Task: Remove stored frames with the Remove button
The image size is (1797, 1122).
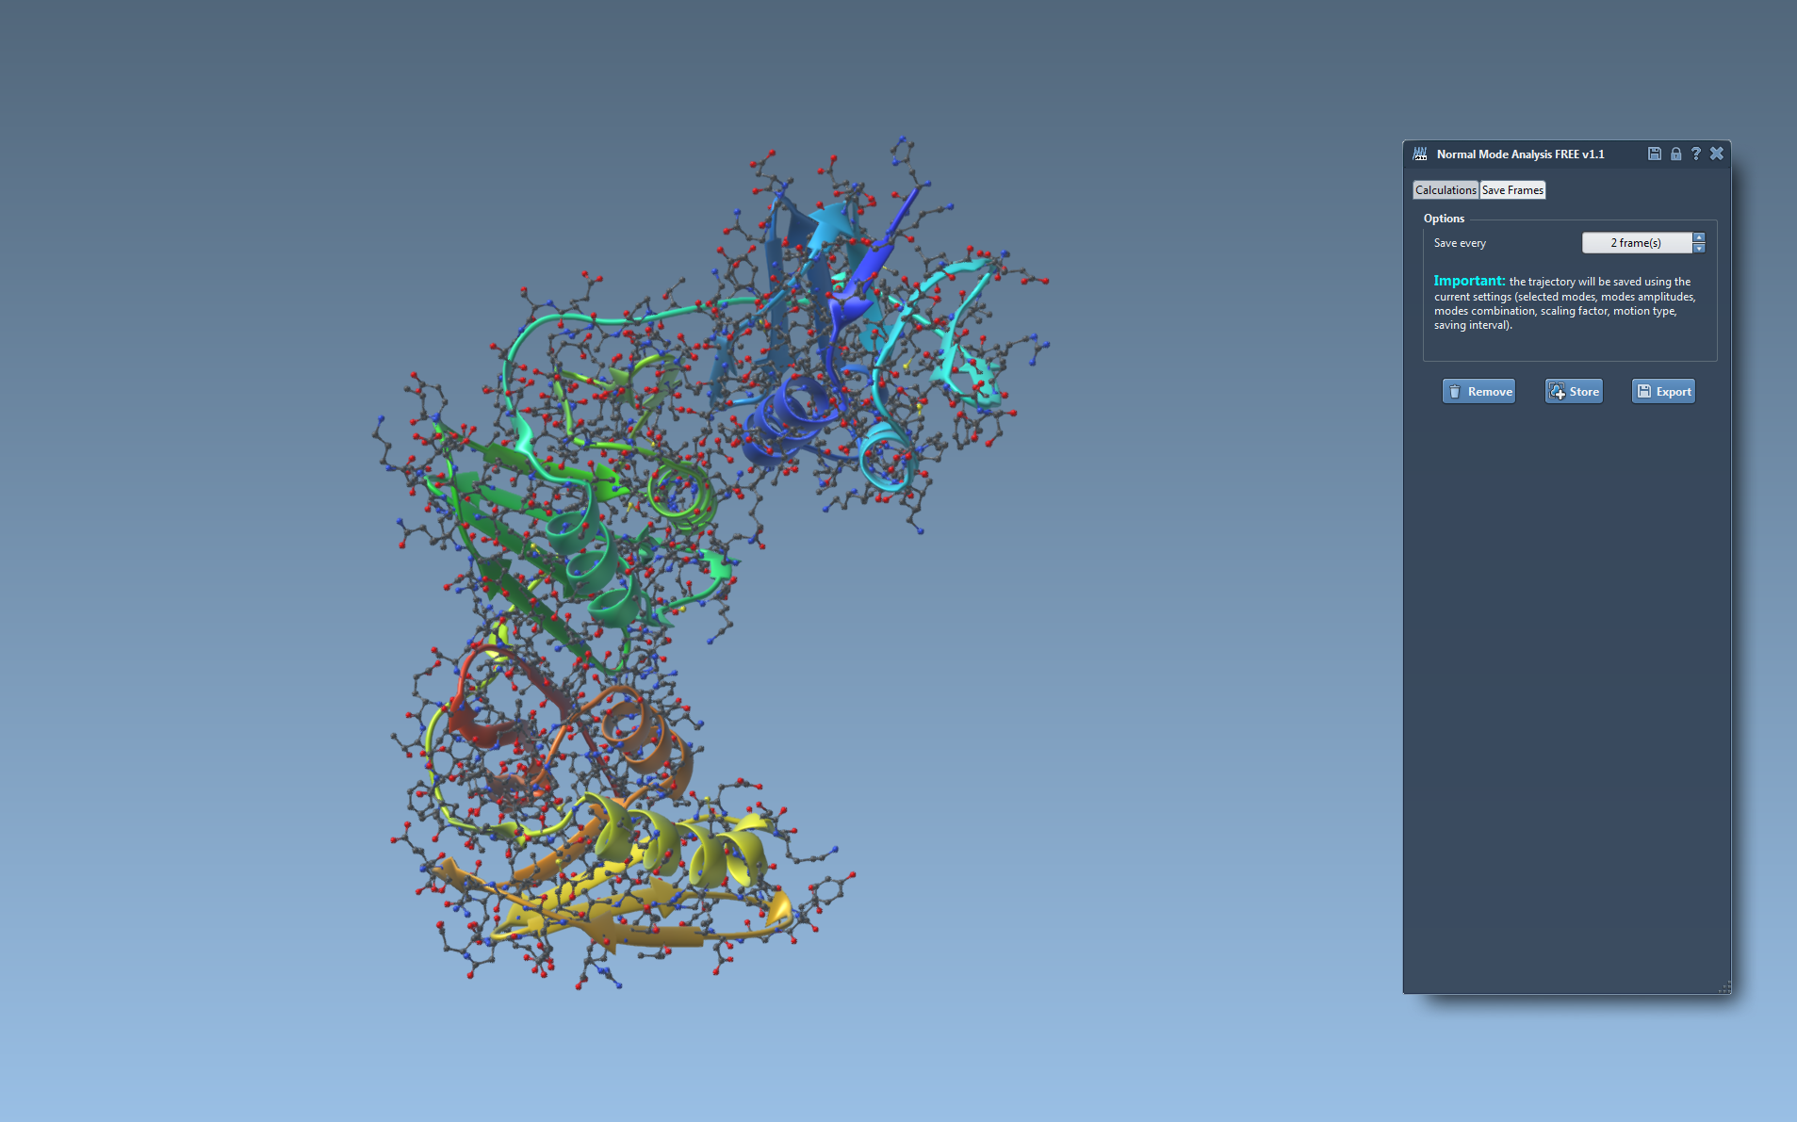Action: pyautogui.click(x=1478, y=392)
